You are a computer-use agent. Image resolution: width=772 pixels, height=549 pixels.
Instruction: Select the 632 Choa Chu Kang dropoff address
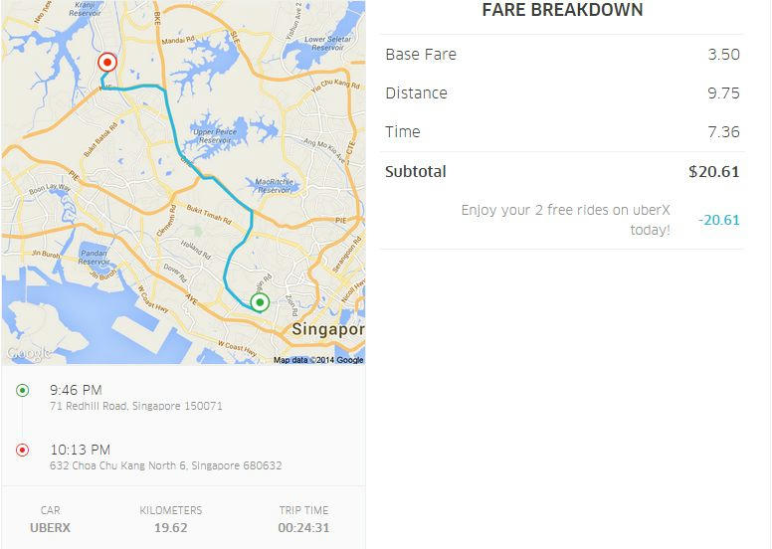click(x=166, y=465)
